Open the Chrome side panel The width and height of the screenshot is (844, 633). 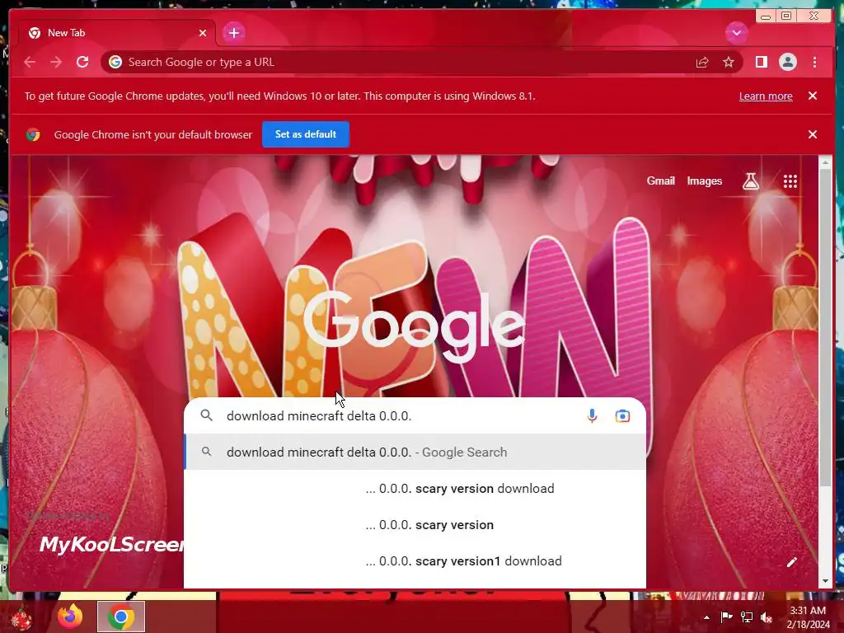(761, 63)
